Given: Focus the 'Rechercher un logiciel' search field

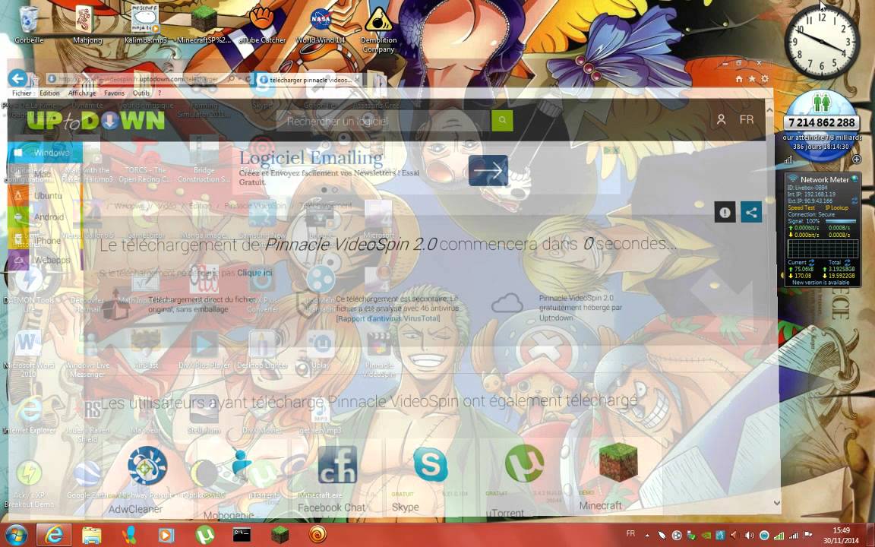Looking at the screenshot, I should tap(384, 121).
